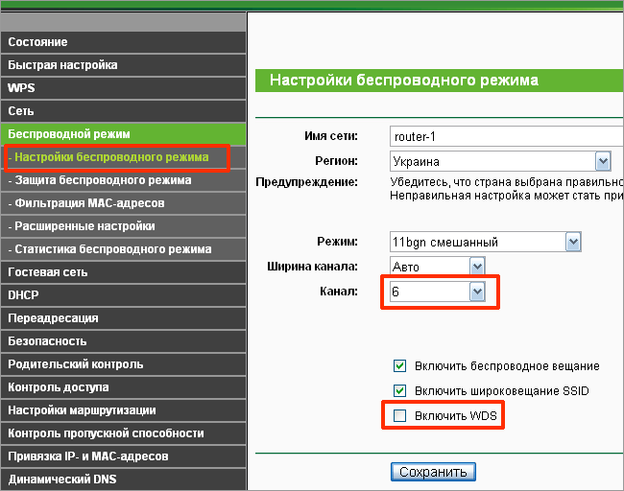The height and width of the screenshot is (491, 624).
Task: Open the Сеть section
Action: click(123, 111)
